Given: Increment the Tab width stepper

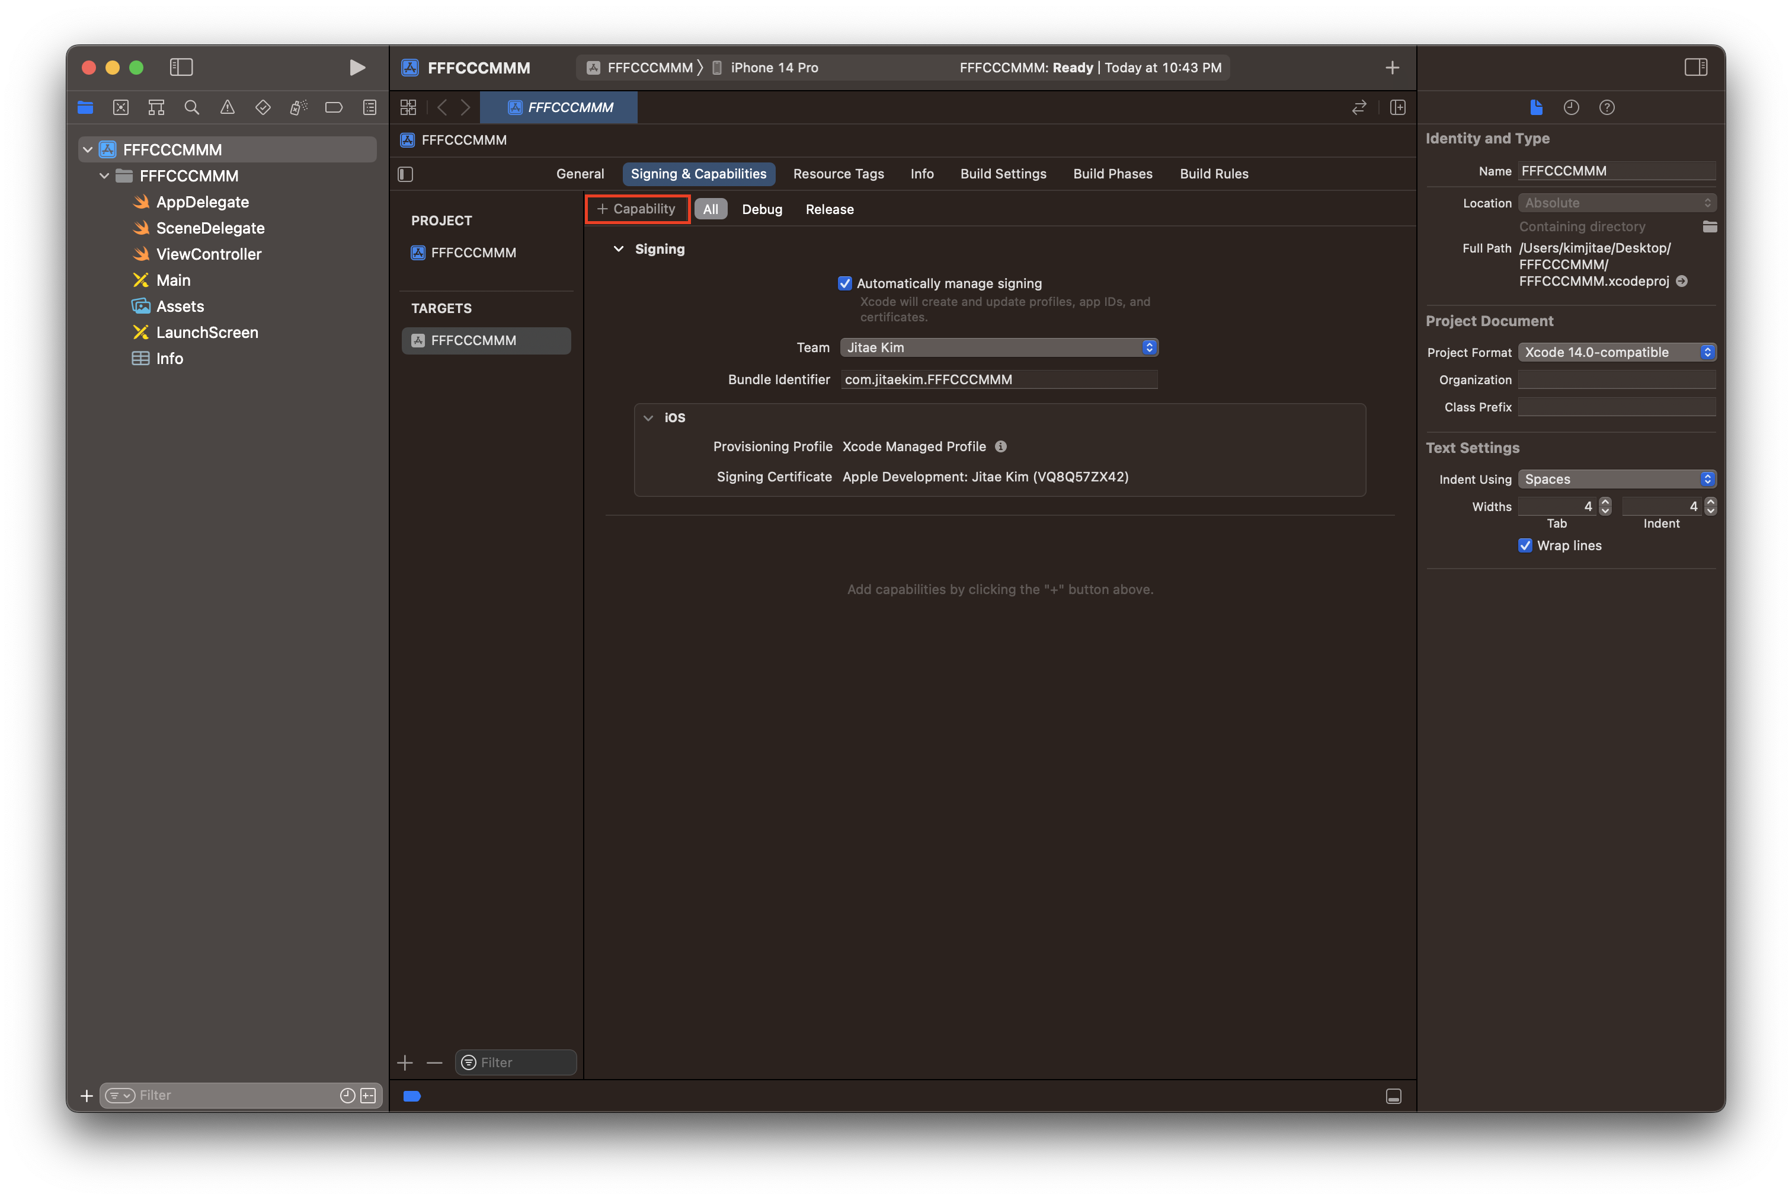Looking at the screenshot, I should point(1605,501).
